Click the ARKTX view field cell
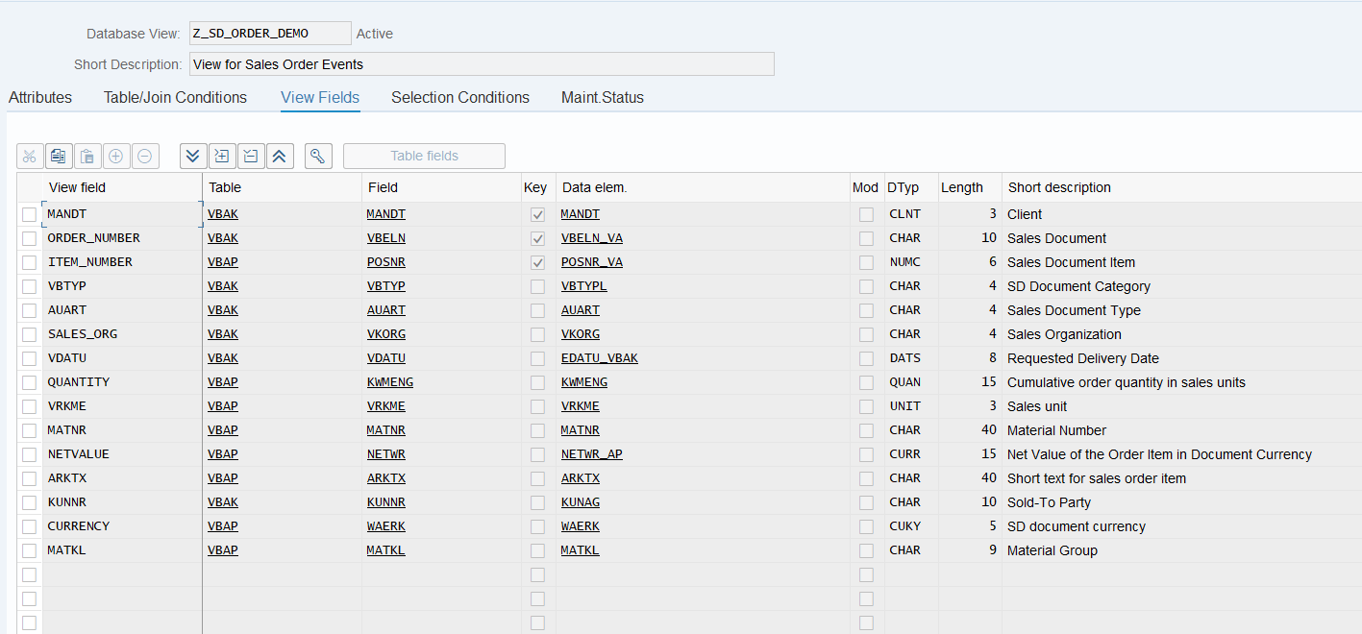Image resolution: width=1362 pixels, height=634 pixels. point(122,478)
